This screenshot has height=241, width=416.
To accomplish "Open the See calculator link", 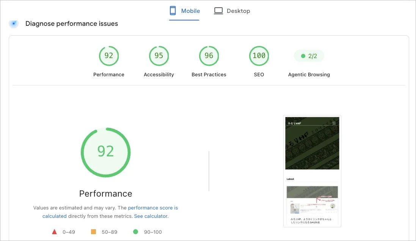I will 151,216.
